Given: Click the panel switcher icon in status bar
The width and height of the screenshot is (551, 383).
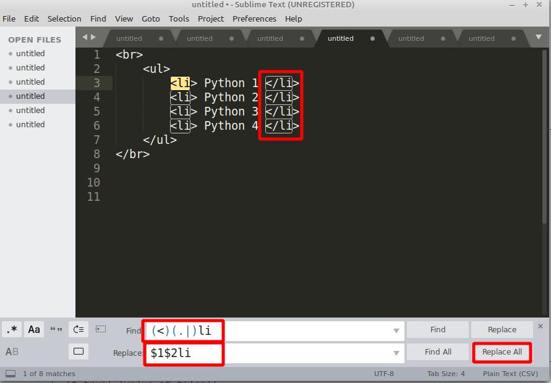Looking at the screenshot, I should [10, 373].
